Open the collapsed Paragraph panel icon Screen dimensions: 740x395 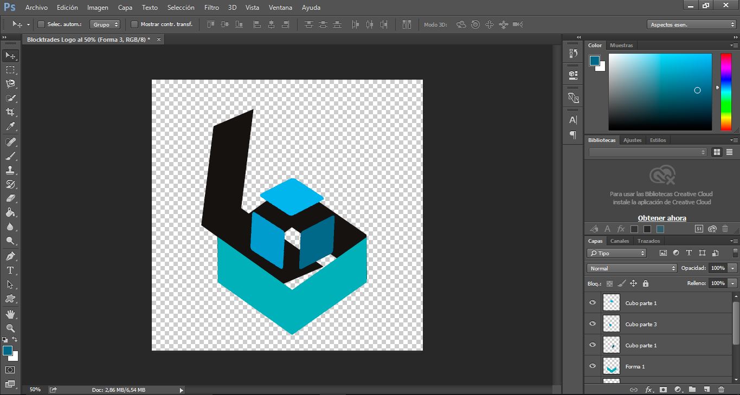click(573, 134)
